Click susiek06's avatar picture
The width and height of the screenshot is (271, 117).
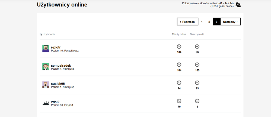[46, 85]
